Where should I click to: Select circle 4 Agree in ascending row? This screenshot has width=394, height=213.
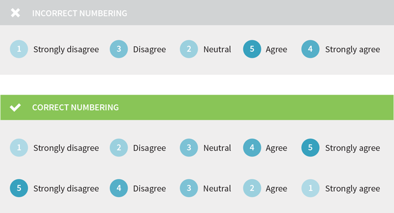pos(252,148)
